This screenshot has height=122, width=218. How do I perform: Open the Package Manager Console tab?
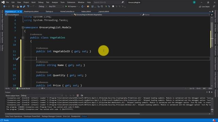51,116
